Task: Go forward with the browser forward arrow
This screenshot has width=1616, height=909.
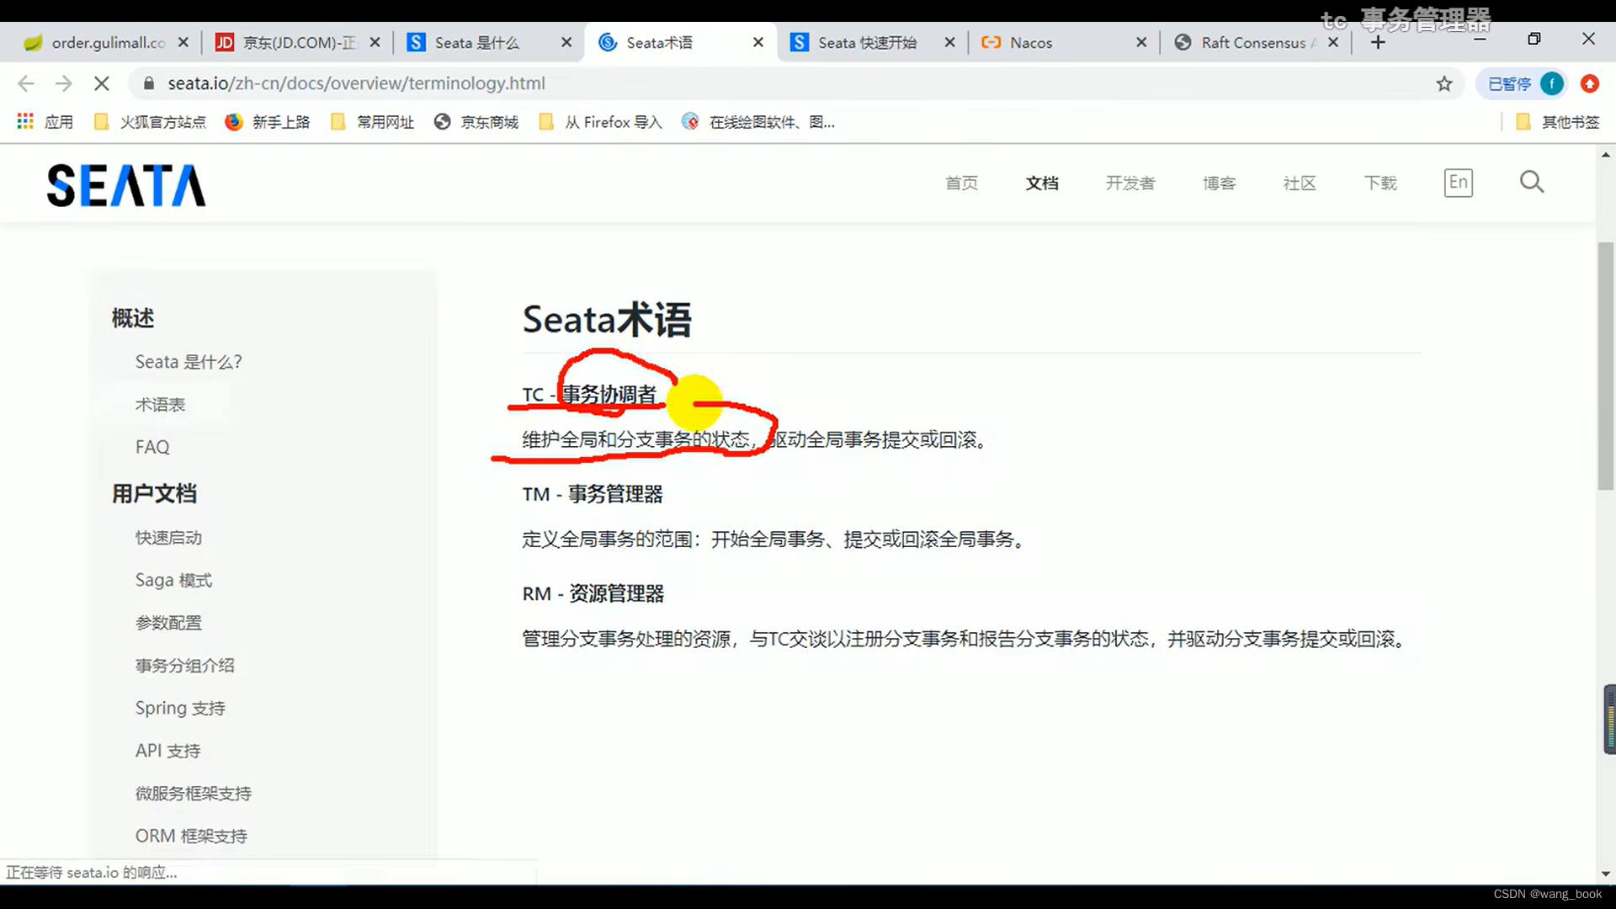Action: pos(63,83)
